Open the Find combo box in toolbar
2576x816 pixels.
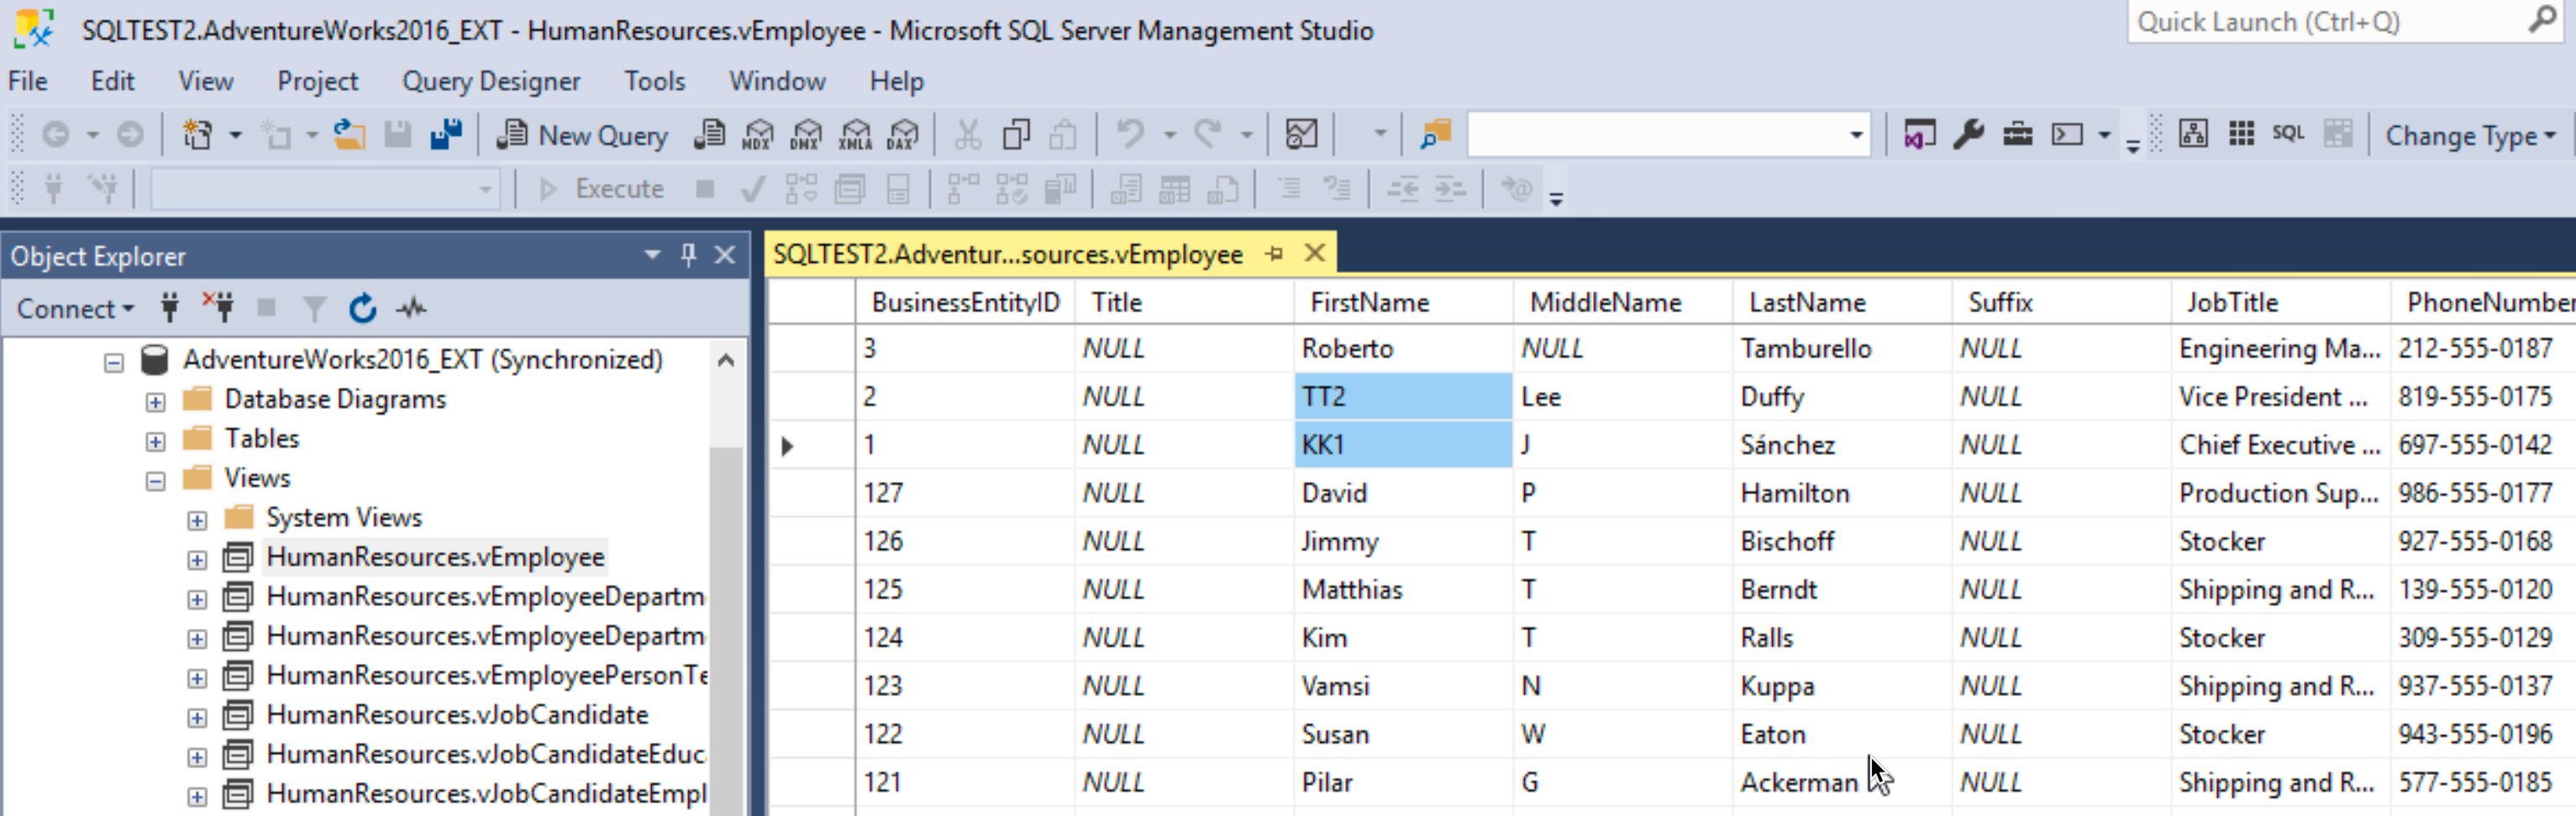1668,133
